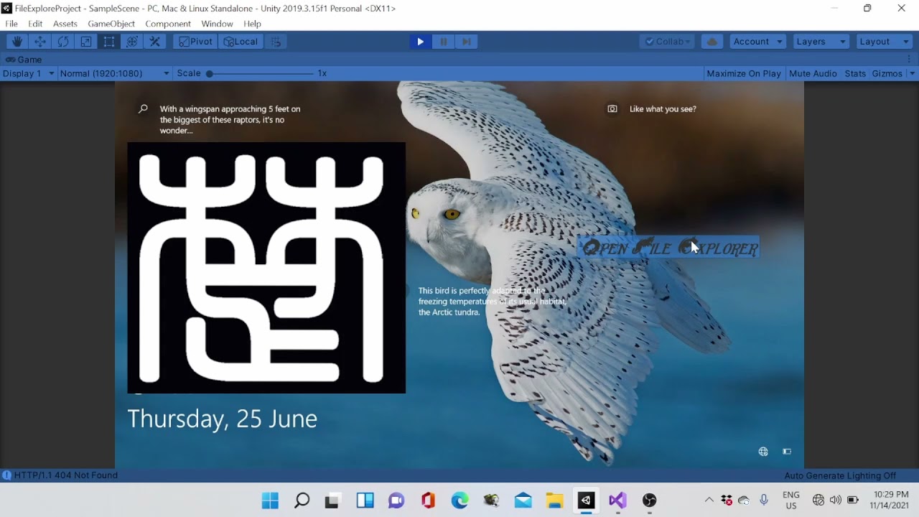Select the combined Transform tool

pos(132,42)
